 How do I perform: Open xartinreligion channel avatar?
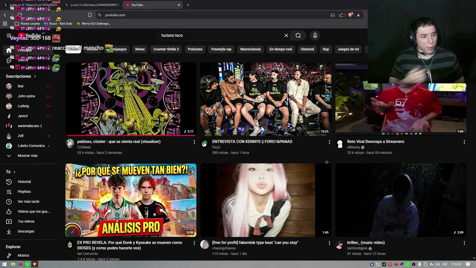(x=340, y=245)
